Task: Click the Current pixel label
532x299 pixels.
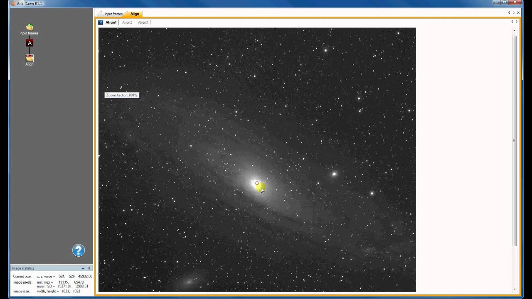Action: [22, 276]
